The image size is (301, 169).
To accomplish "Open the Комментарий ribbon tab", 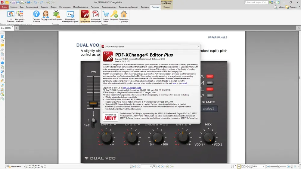I will [32, 7].
